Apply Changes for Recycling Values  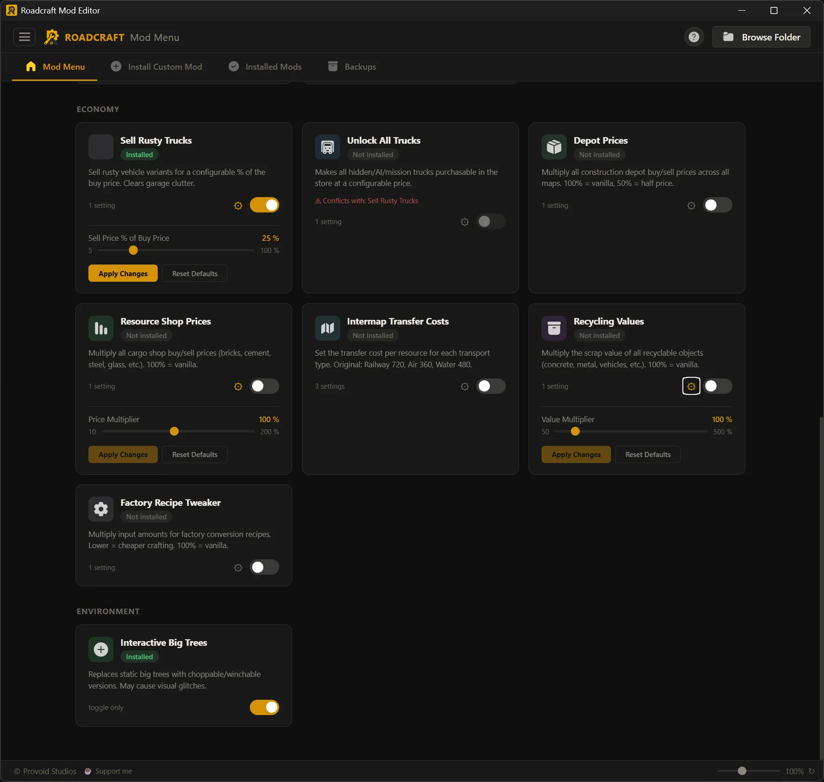click(576, 455)
